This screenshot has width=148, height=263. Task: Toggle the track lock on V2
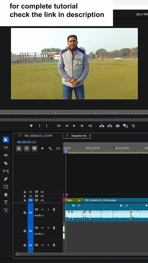click(x=25, y=196)
